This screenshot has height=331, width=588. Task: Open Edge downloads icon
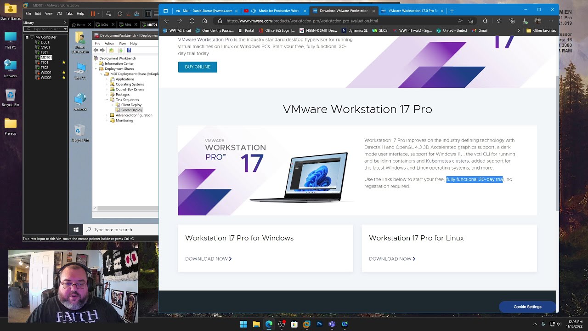click(x=525, y=21)
